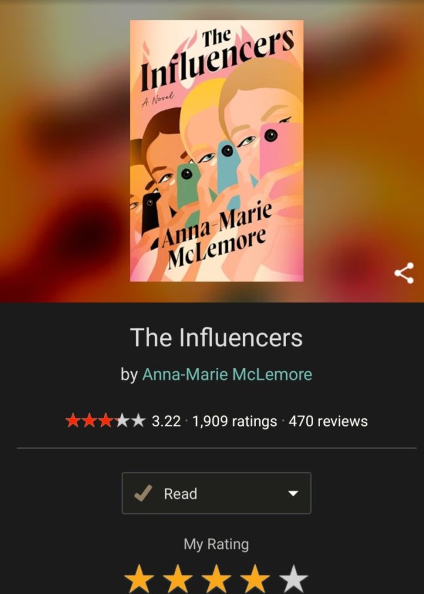424x594 pixels.
Task: Set my rating to one star
Action: coord(139,579)
